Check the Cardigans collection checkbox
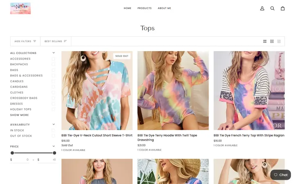 point(53,87)
